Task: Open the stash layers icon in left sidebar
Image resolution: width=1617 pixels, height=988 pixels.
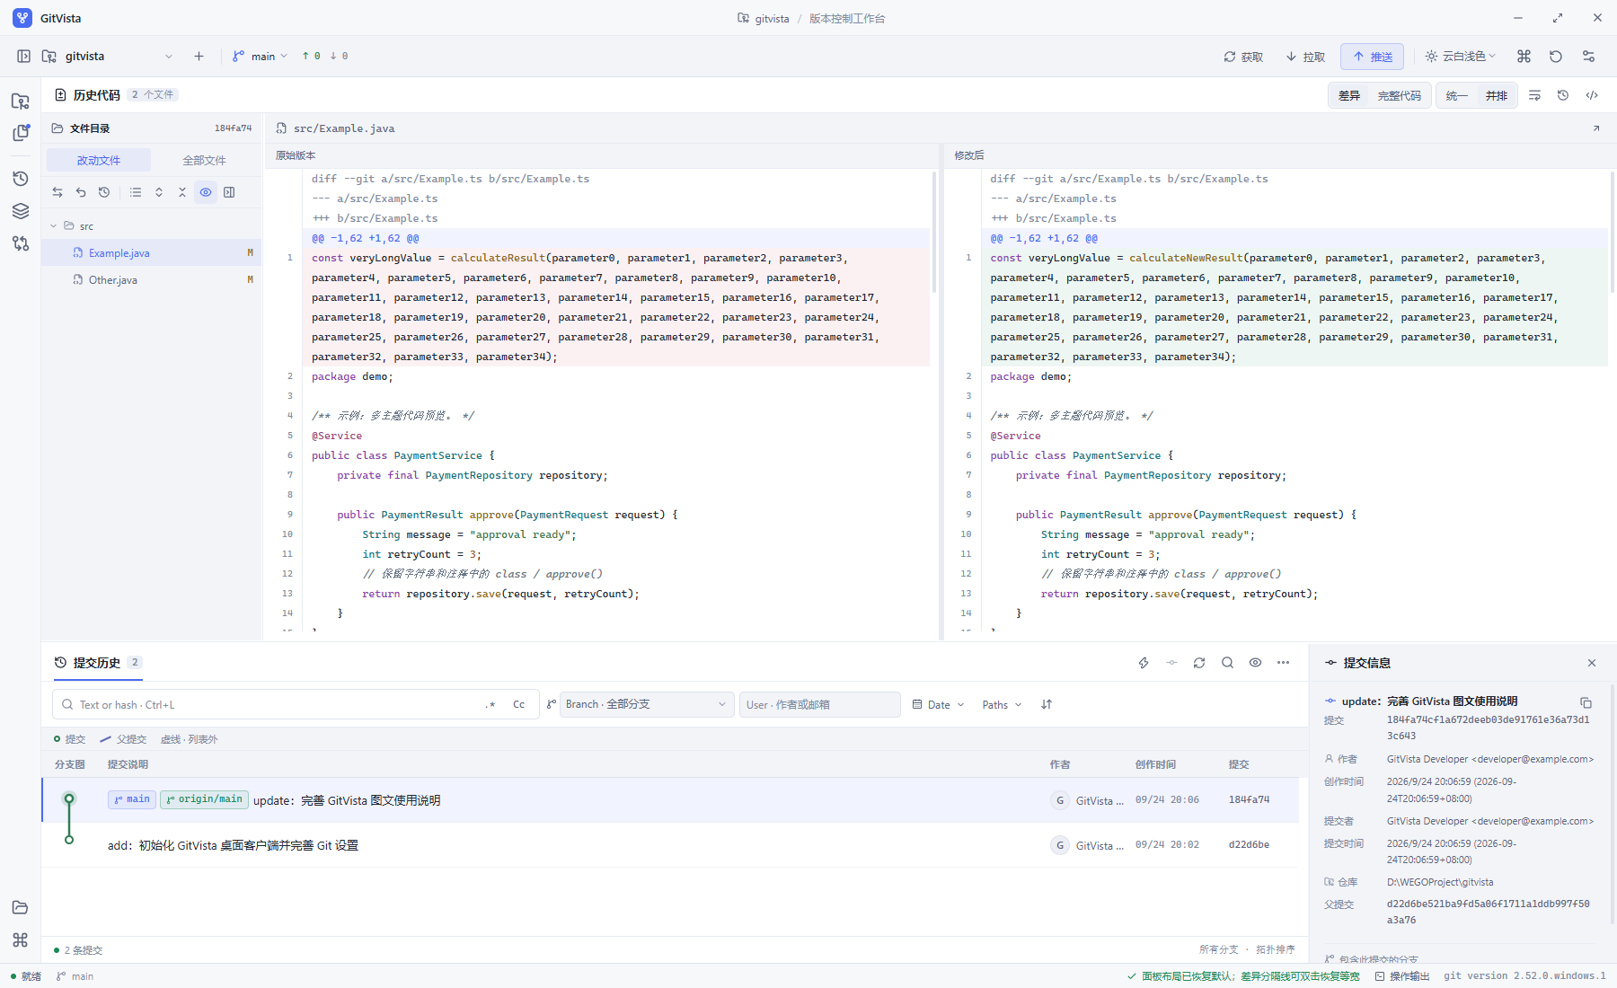Action: (21, 211)
